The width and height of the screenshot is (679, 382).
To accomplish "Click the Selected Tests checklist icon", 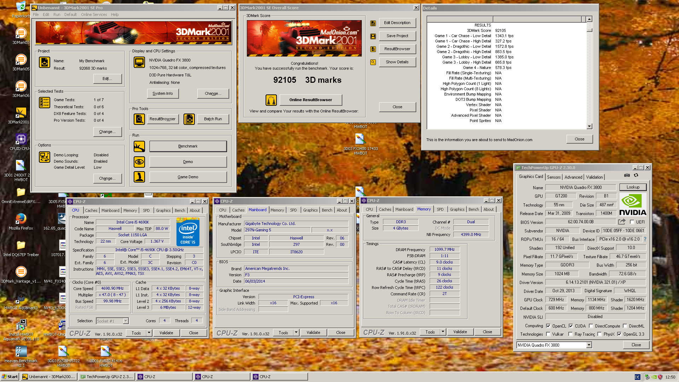I will point(45,103).
